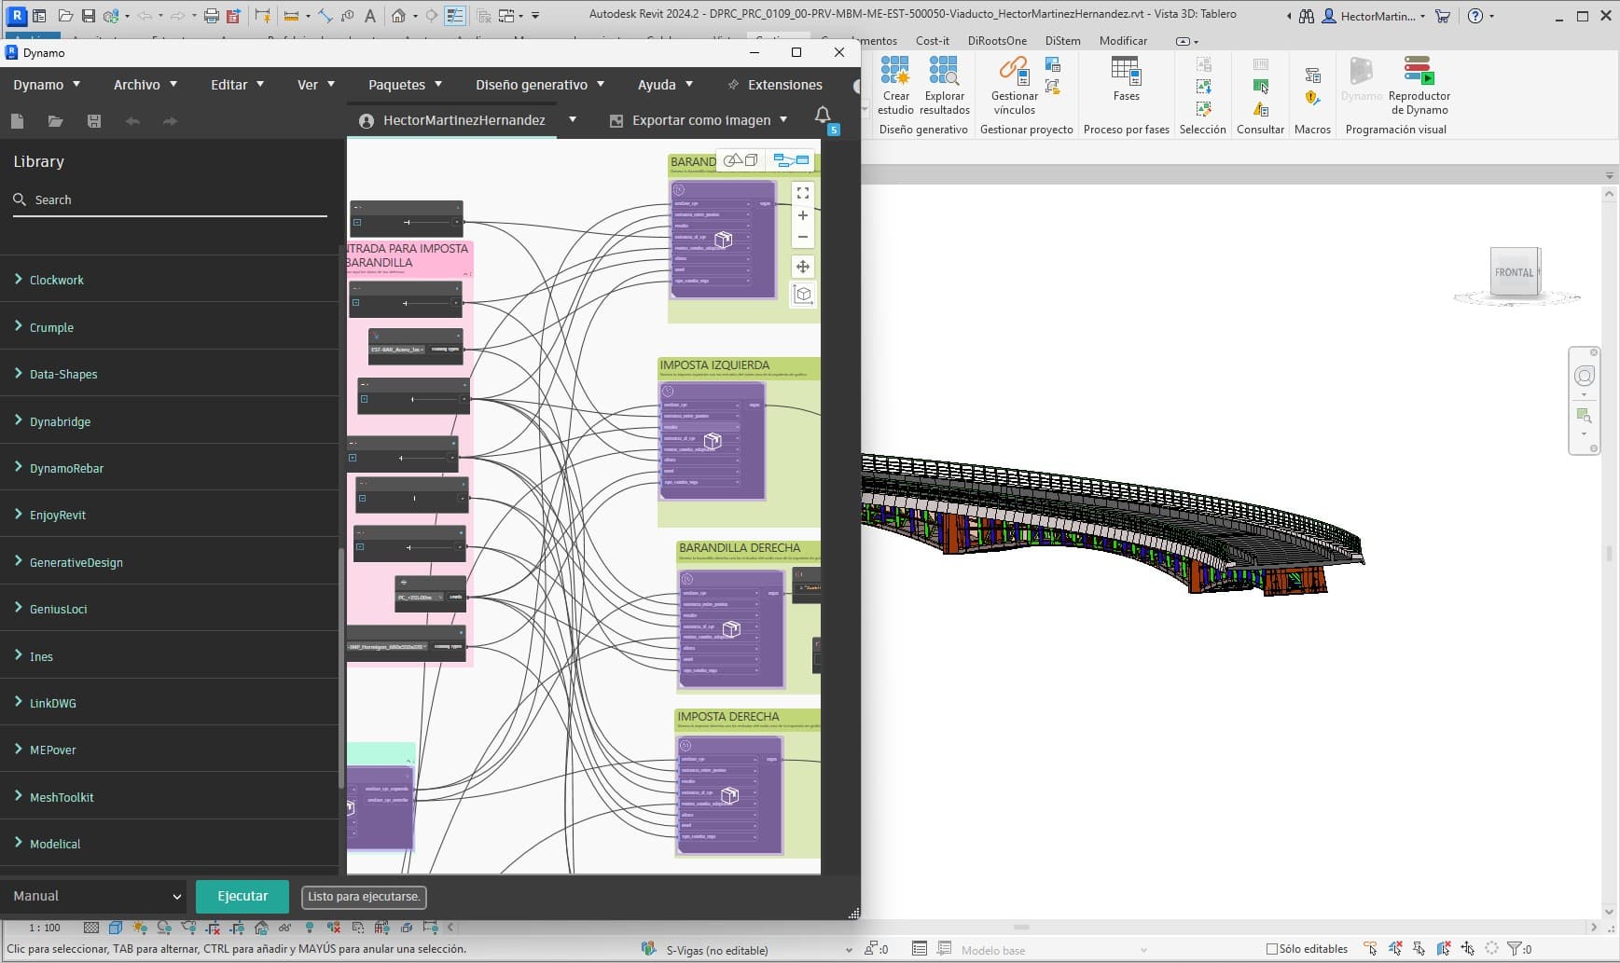The width and height of the screenshot is (1620, 963).
Task: Click the Revit view vertical scrollbar down arrow
Action: [x=1609, y=913]
